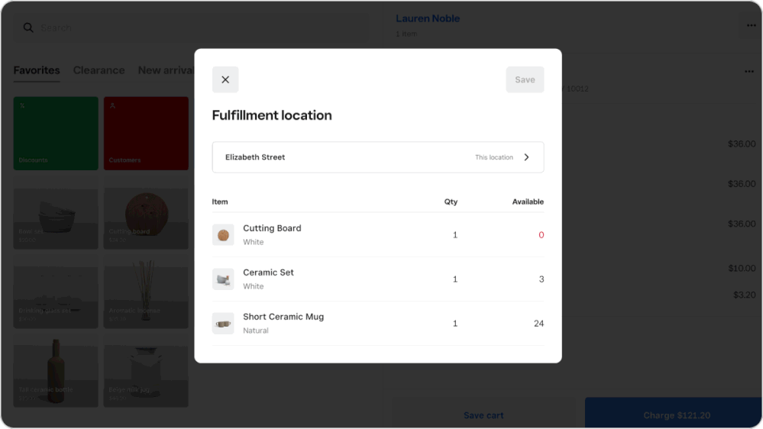Click the Item column header
Screen dimensions: 763x429
(x=219, y=202)
